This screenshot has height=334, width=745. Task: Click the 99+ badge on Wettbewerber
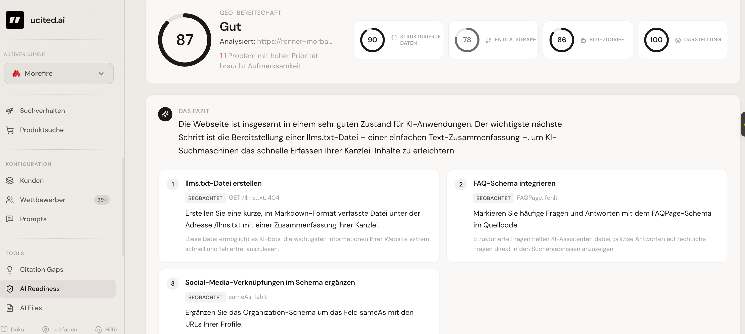click(x=102, y=200)
